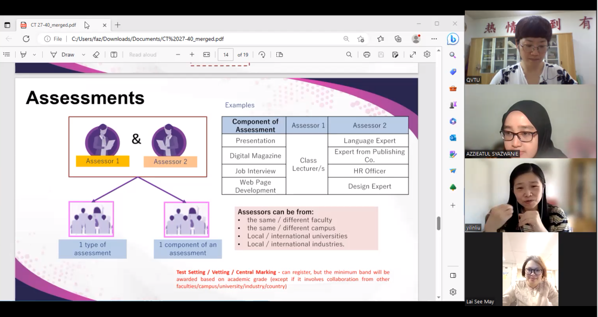Open the sidebar Drop paper-plane icon
This screenshot has width=598, height=317.
(453, 171)
